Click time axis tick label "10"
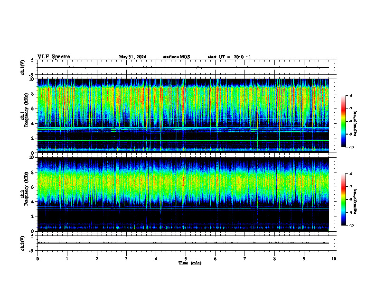This screenshot has width=376, height=290. [x=334, y=259]
